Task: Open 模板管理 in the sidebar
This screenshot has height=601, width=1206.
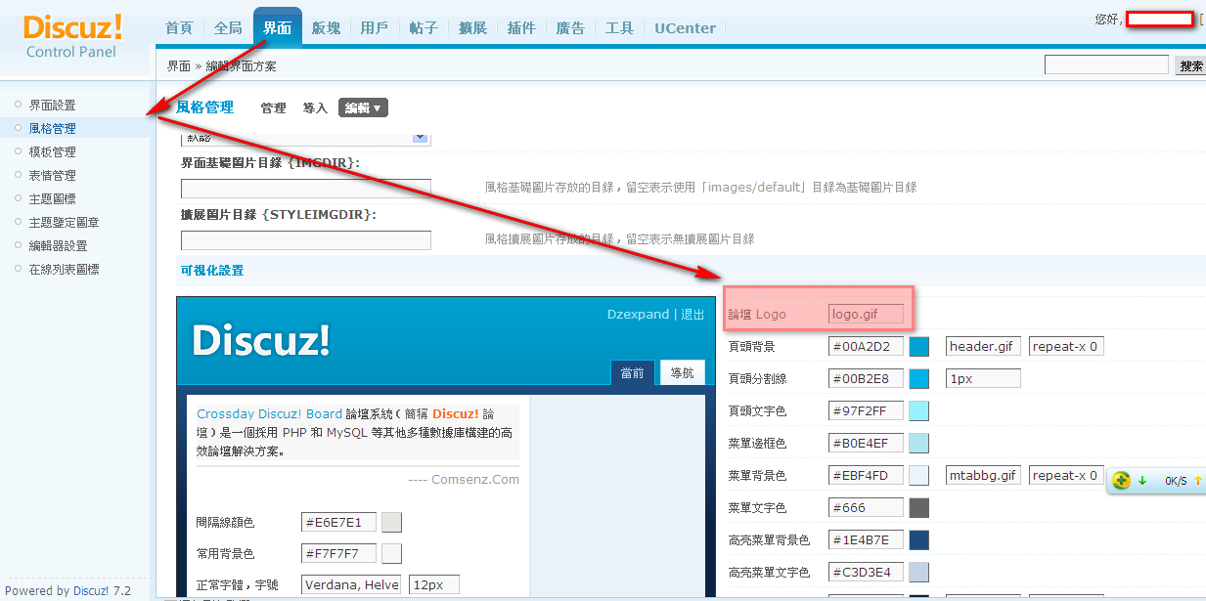Action: (52, 151)
